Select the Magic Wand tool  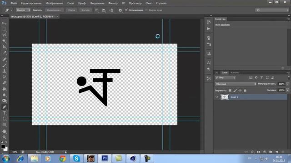pos(4,41)
